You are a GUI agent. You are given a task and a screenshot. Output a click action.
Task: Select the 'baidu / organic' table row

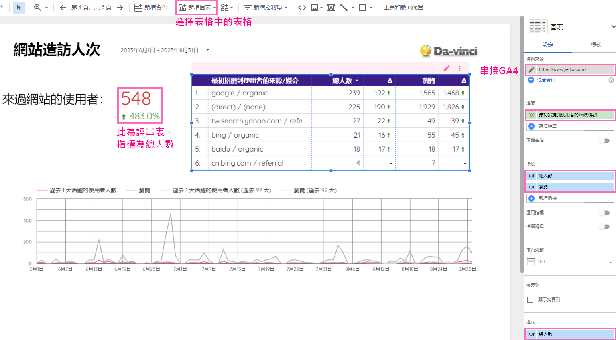pyautogui.click(x=330, y=149)
